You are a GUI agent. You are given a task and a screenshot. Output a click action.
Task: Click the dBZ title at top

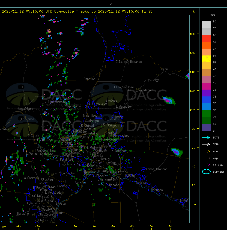(113, 4)
